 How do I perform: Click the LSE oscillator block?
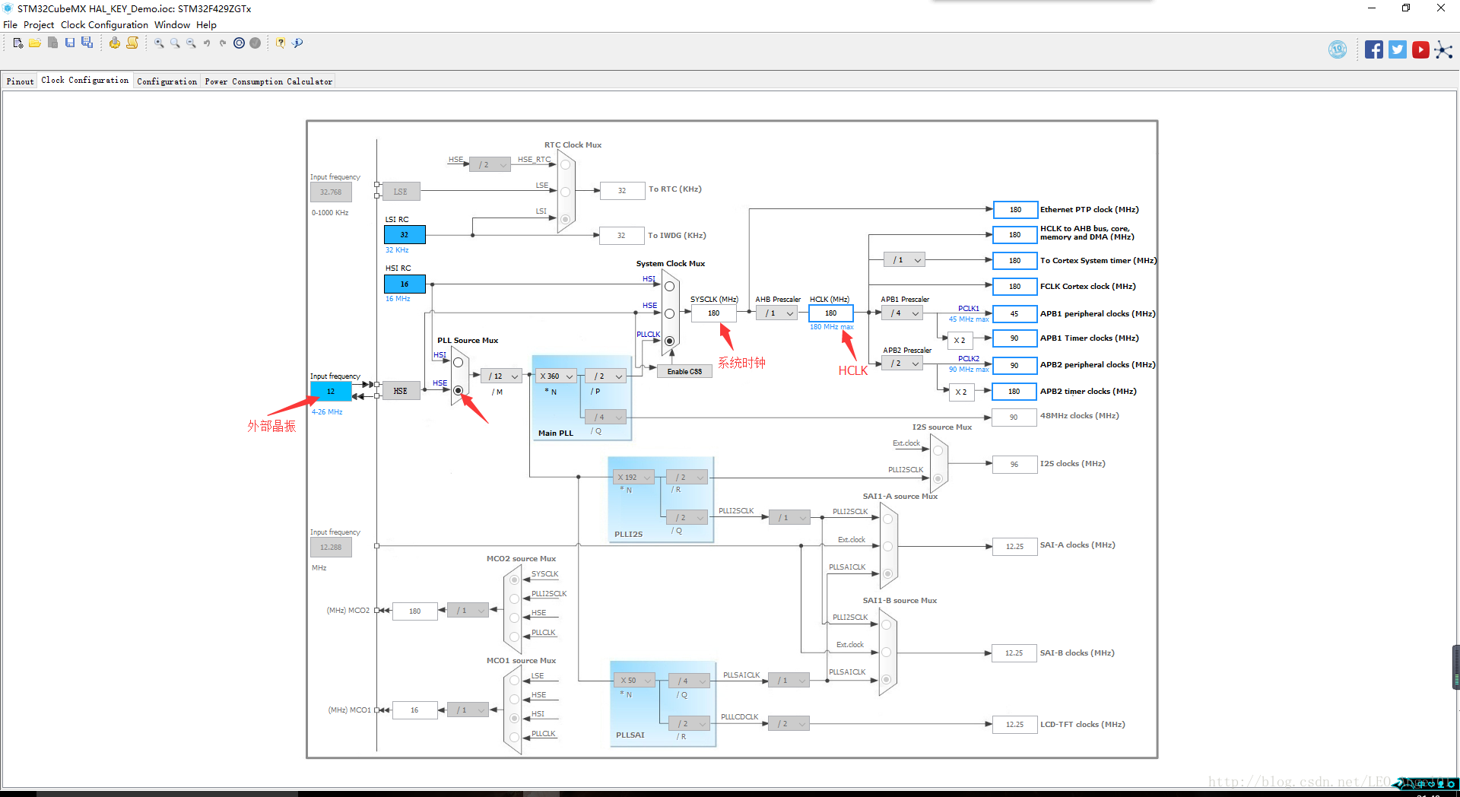[x=401, y=192]
